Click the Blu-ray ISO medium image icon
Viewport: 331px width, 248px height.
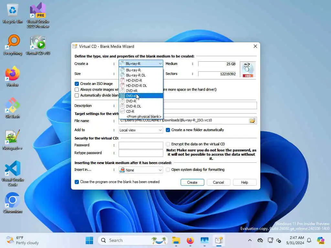tap(248, 70)
